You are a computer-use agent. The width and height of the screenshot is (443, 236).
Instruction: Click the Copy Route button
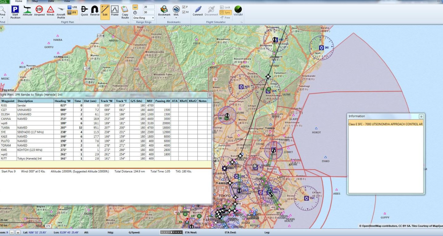coord(125,12)
